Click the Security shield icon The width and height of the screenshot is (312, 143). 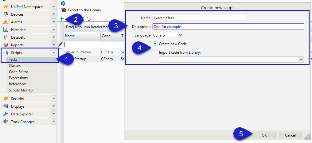click(x=6, y=99)
